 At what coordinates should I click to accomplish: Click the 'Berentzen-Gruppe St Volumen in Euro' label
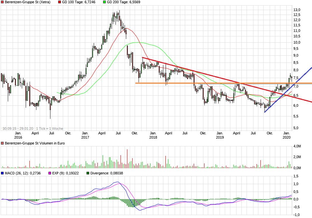[34, 143]
